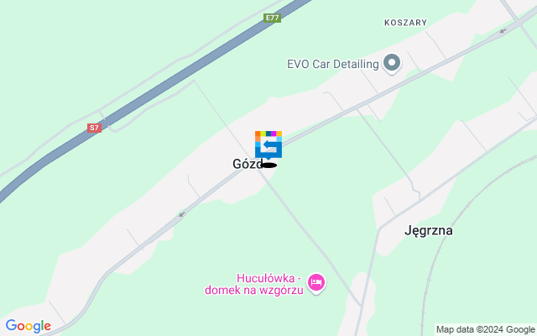Click the red S7 road badge

(x=94, y=129)
